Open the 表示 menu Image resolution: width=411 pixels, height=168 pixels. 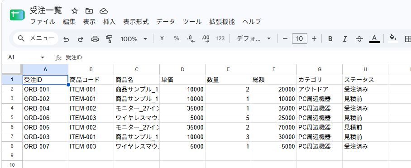(x=89, y=21)
